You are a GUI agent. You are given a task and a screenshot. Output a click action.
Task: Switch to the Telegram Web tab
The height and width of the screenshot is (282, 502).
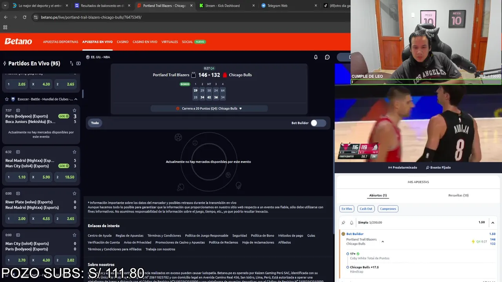click(x=277, y=5)
